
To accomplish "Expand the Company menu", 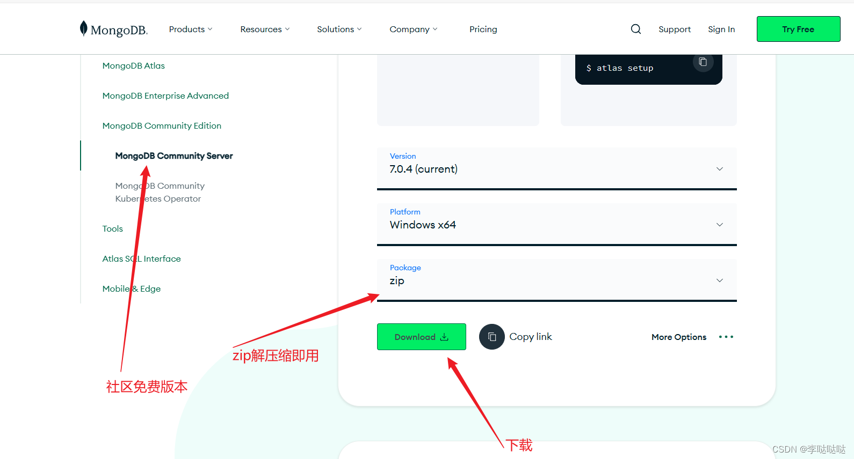I will point(414,29).
